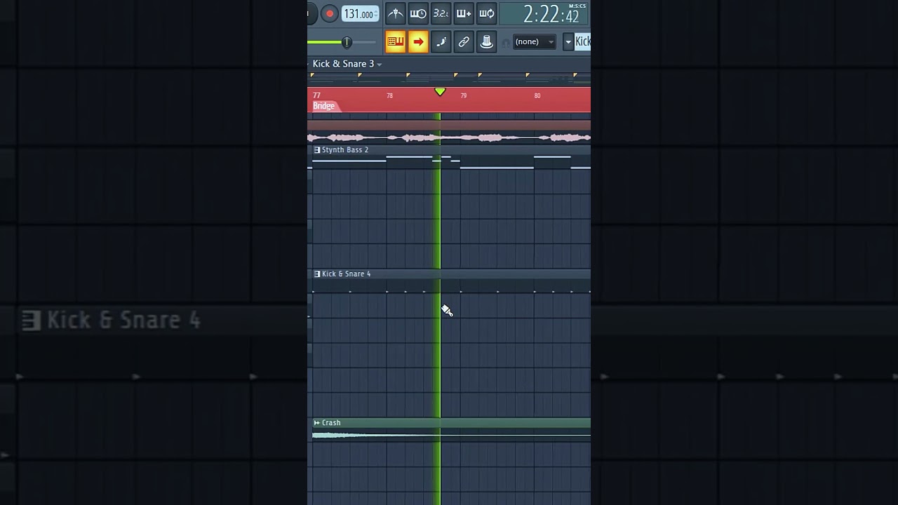898x505 pixels.
Task: Select the Crash clip header
Action: point(451,423)
